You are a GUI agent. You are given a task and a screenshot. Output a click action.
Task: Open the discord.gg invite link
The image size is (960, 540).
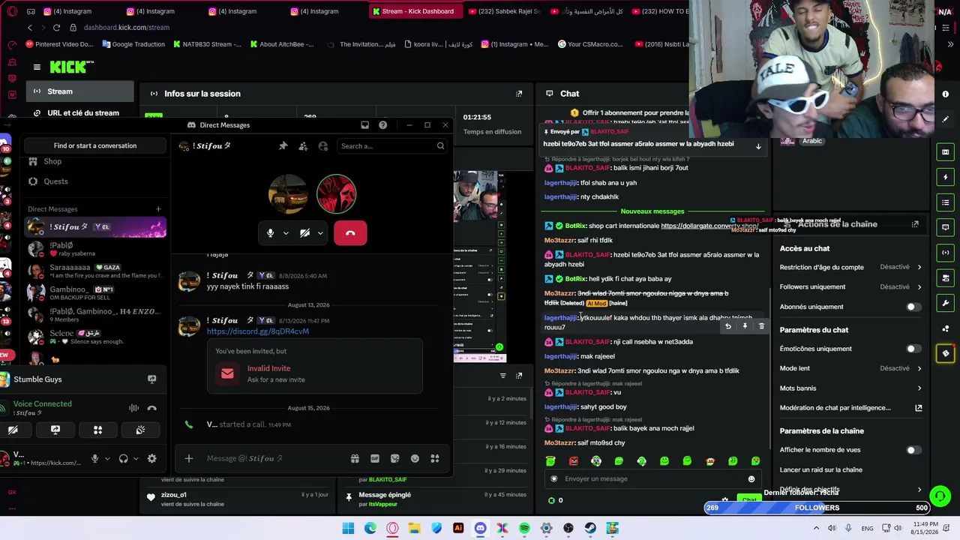tap(258, 331)
